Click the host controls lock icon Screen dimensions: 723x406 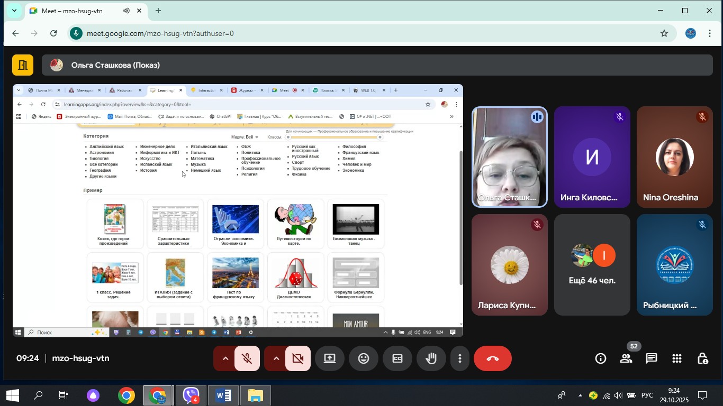[702, 358]
